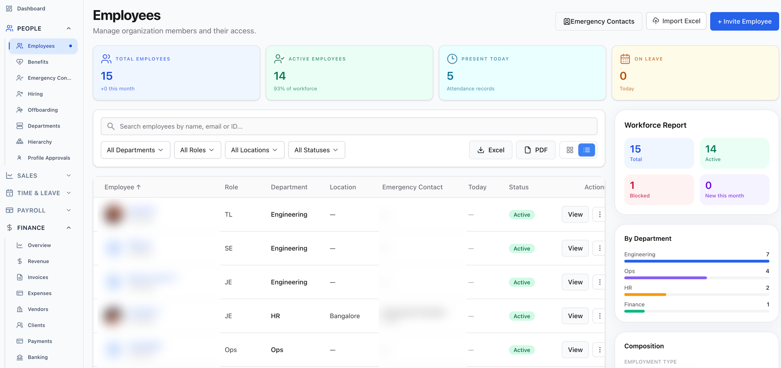
Task: Click the Clients people icon
Action: pyautogui.click(x=20, y=326)
